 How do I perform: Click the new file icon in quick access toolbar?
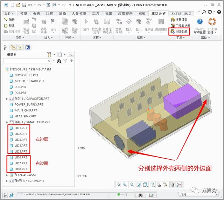13,5
